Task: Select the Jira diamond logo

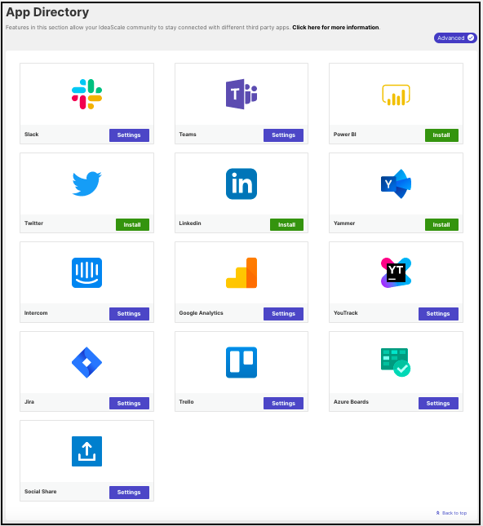Action: [x=86, y=362]
